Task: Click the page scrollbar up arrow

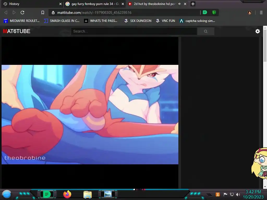Action: click(x=265, y=28)
